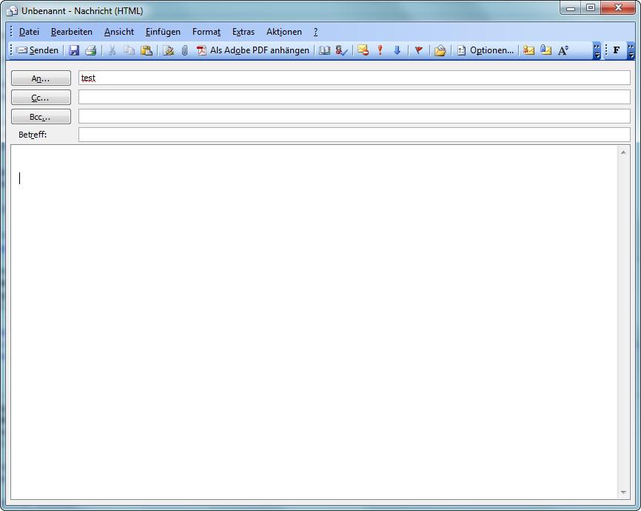Close the Unbenannt message window
641x511 pixels.
(619, 7)
